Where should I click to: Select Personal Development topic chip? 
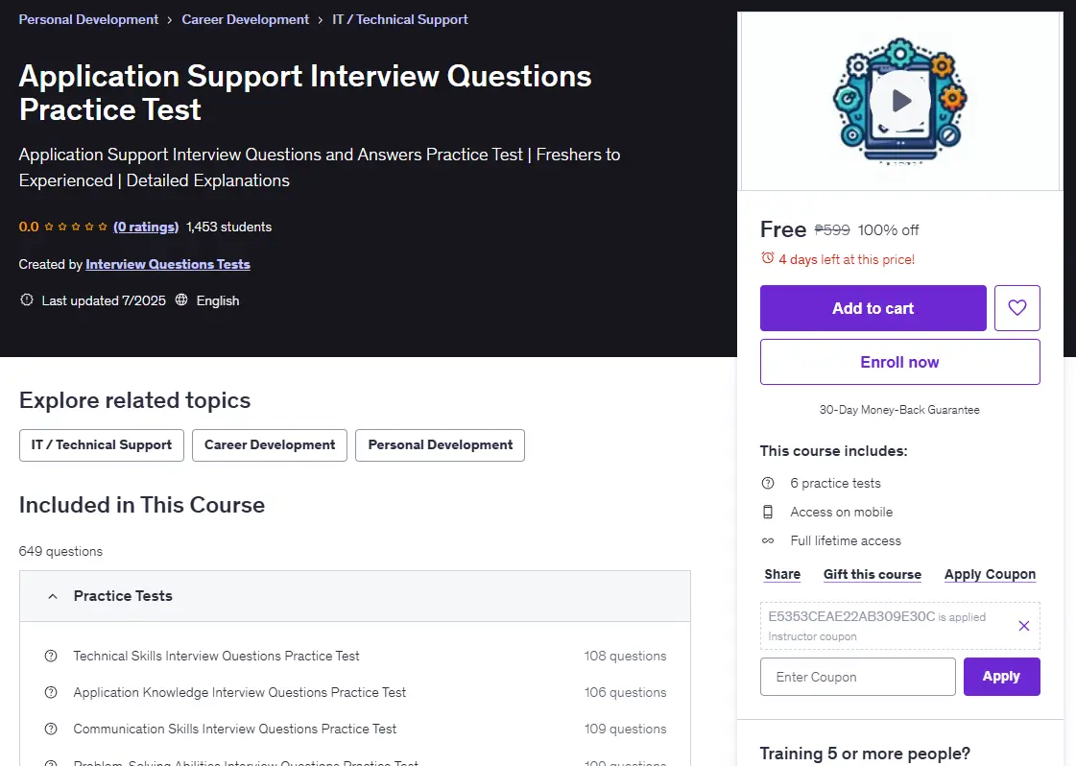440,445
